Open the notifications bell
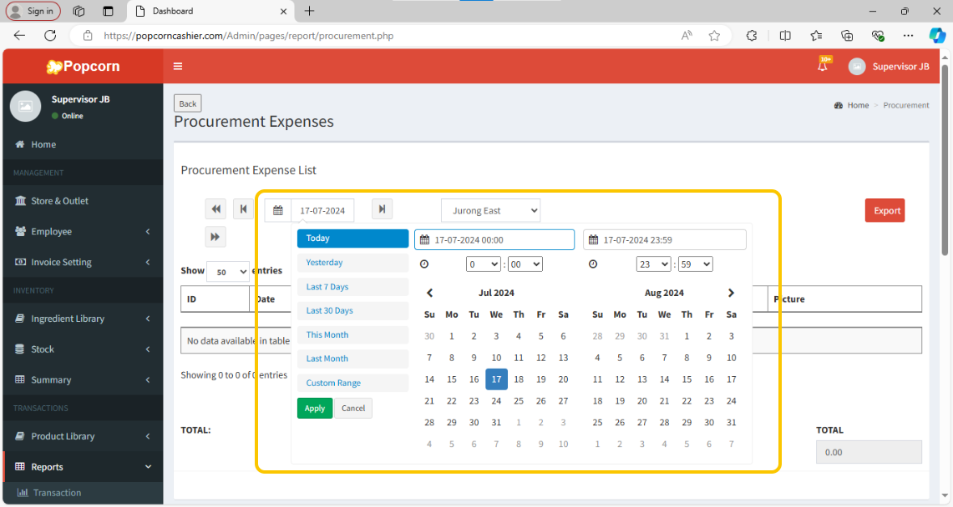 (x=823, y=66)
